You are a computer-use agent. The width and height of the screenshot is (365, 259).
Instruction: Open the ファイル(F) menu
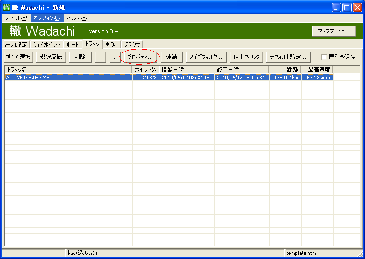tap(16, 18)
